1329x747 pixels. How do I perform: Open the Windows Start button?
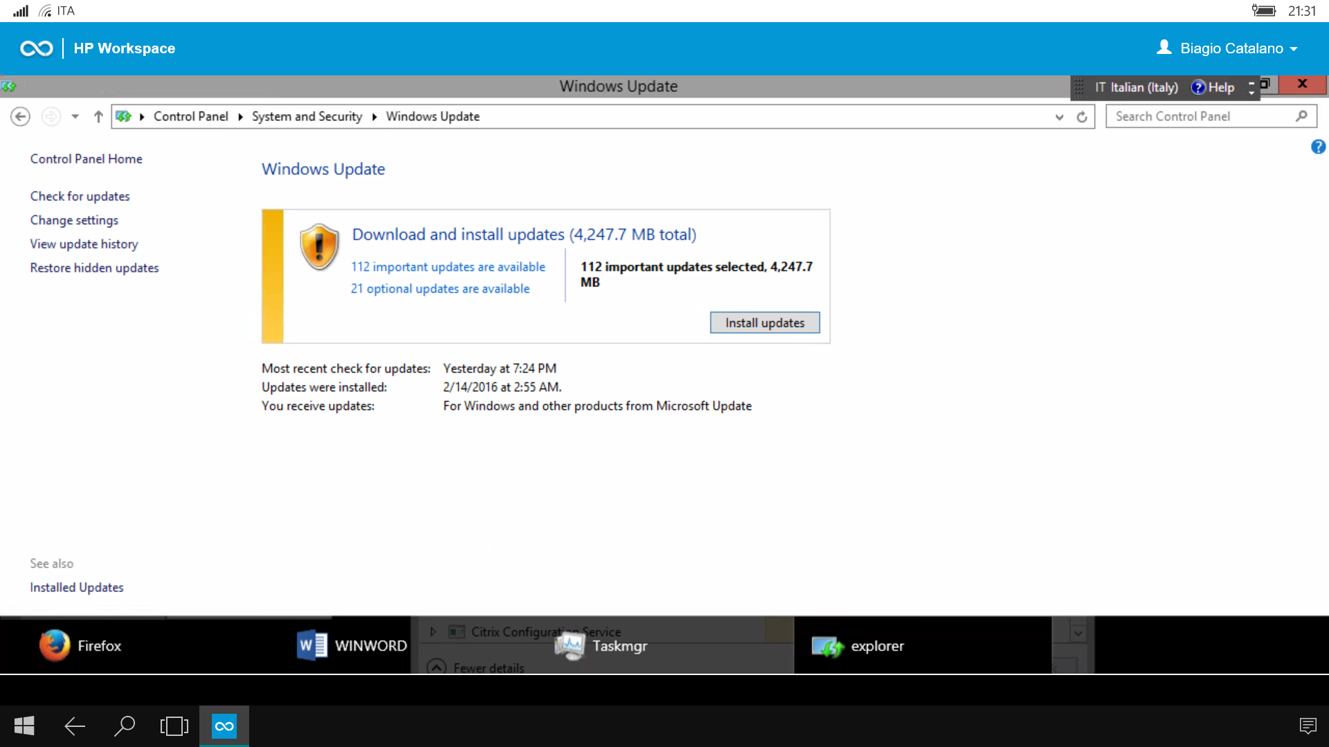[24, 726]
